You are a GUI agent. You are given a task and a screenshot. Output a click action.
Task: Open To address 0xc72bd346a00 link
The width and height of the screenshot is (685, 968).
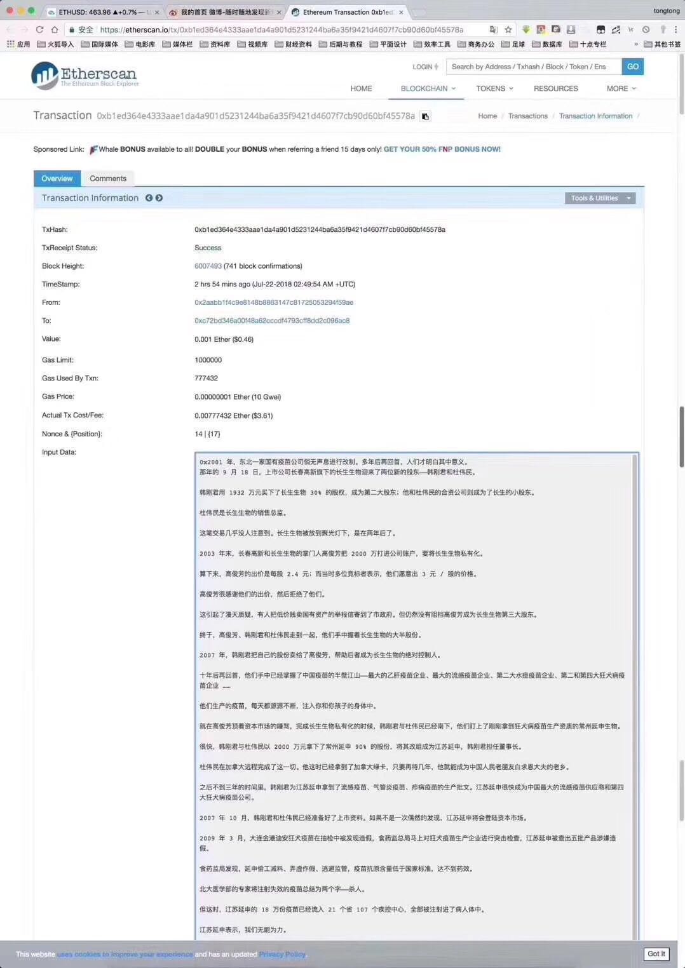tap(272, 321)
